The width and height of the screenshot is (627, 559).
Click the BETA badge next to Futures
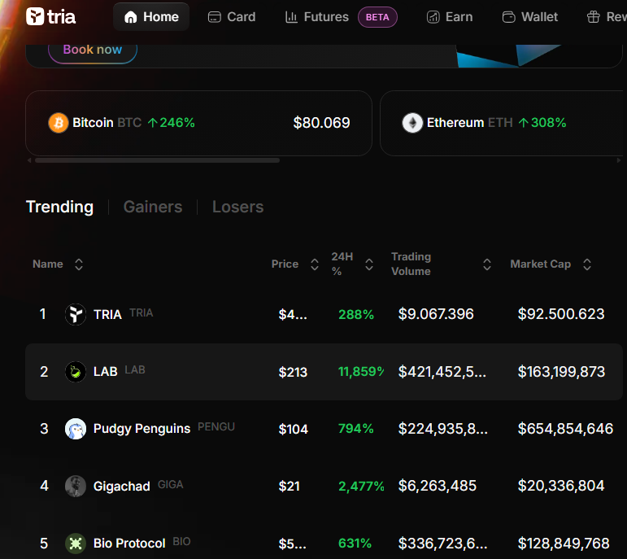(x=377, y=17)
